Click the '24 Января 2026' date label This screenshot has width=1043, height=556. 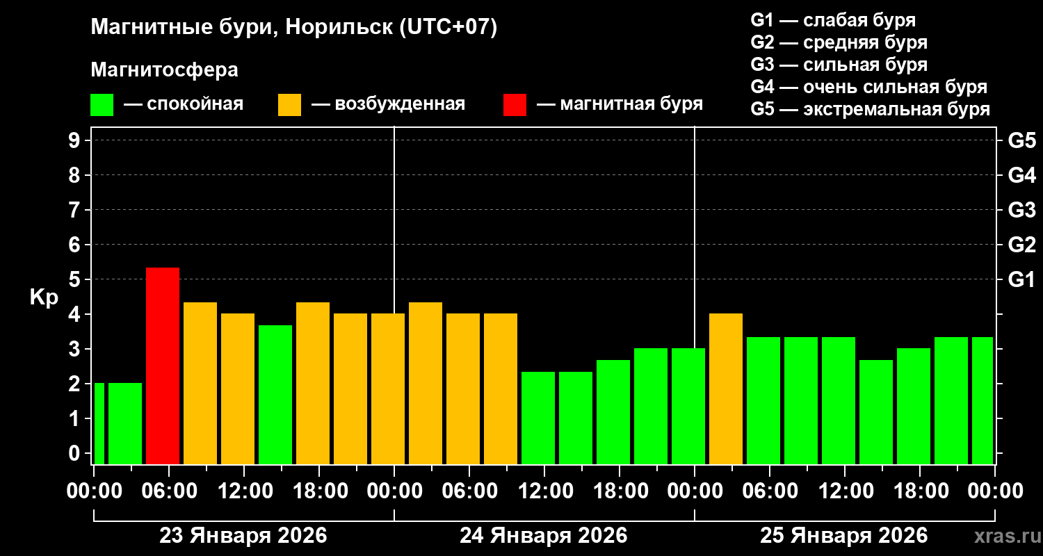pyautogui.click(x=544, y=536)
